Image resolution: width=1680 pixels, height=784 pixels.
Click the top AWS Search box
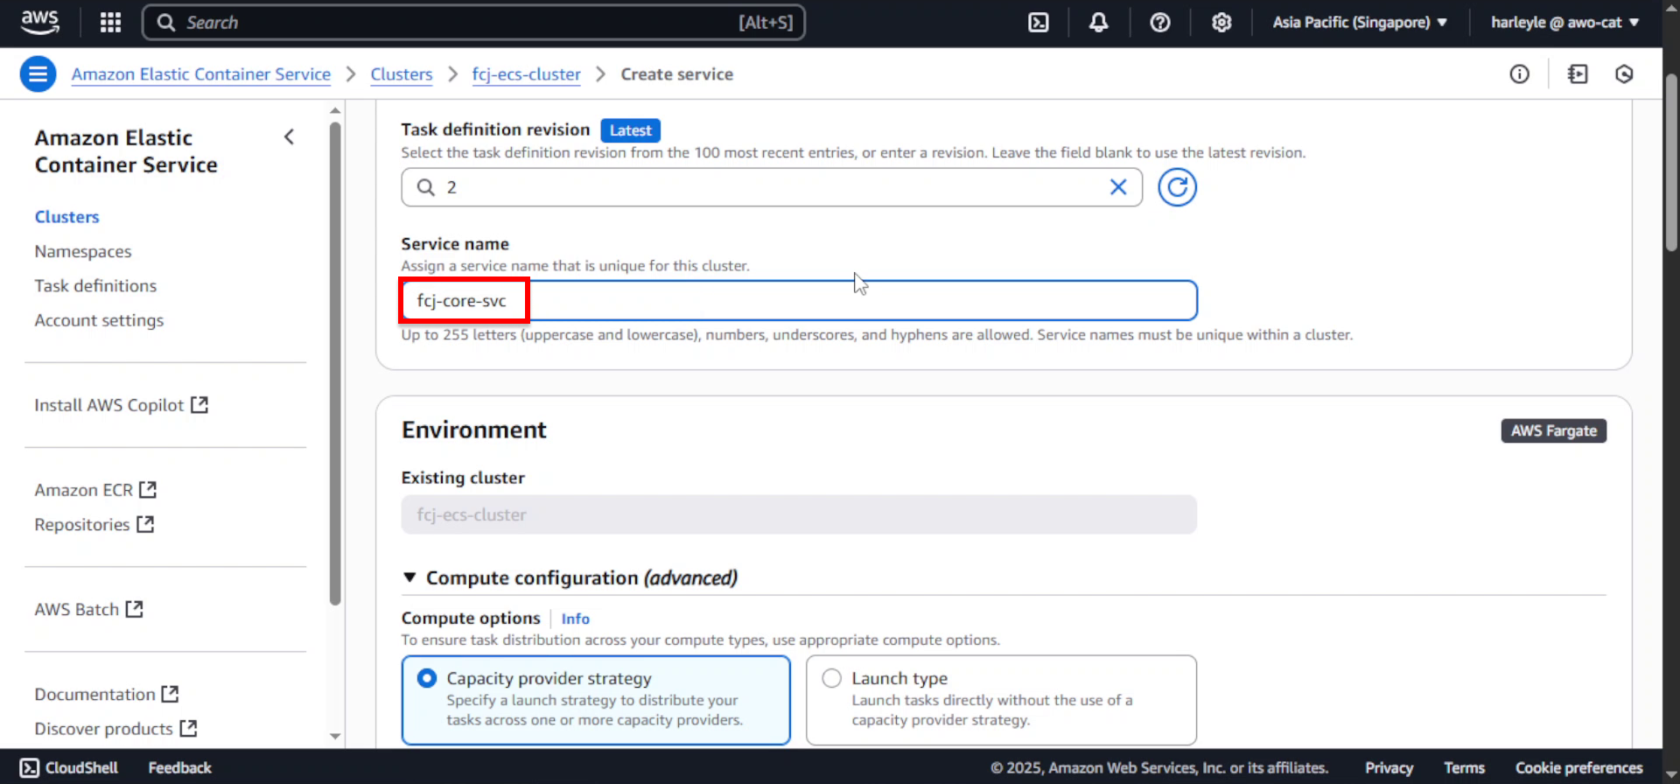point(473,23)
